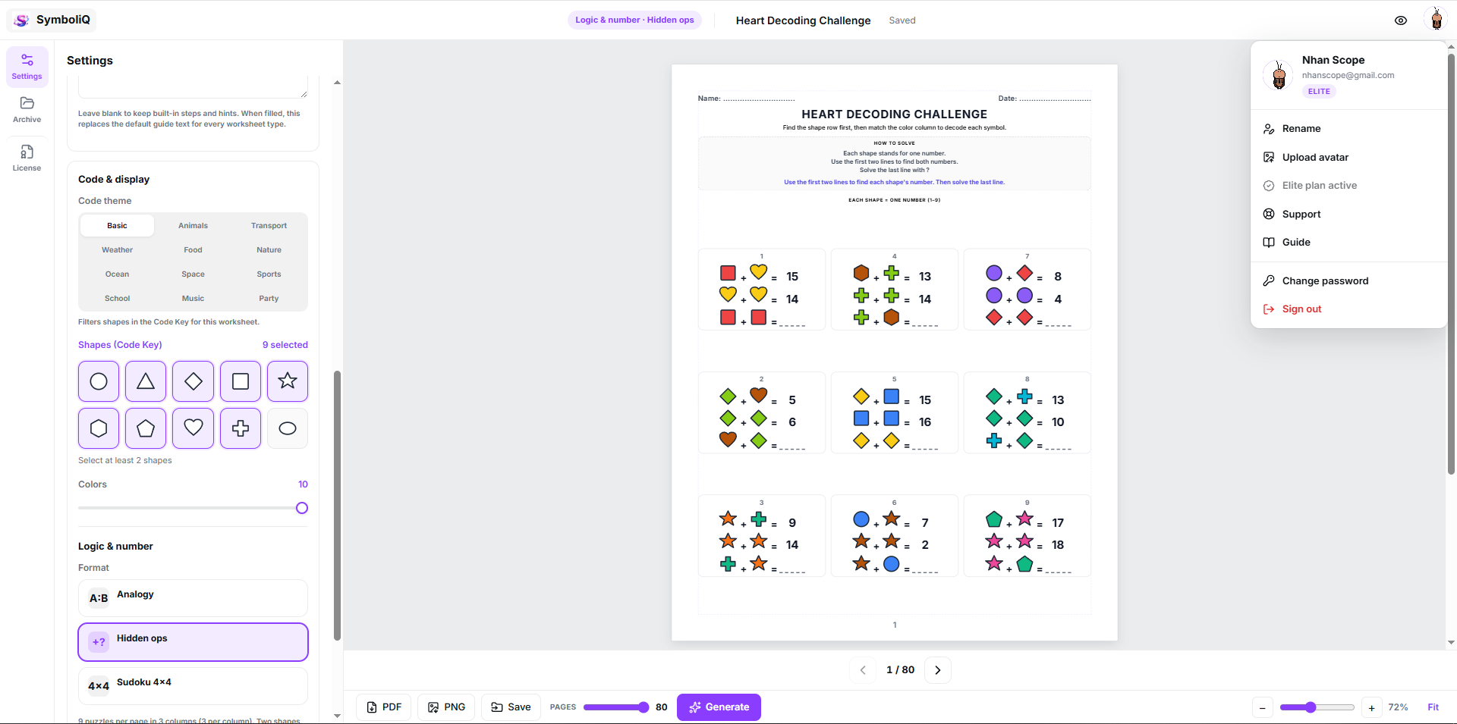Click the '1 / 80' page indicator
Screen dimensions: 1457x724
pos(900,670)
